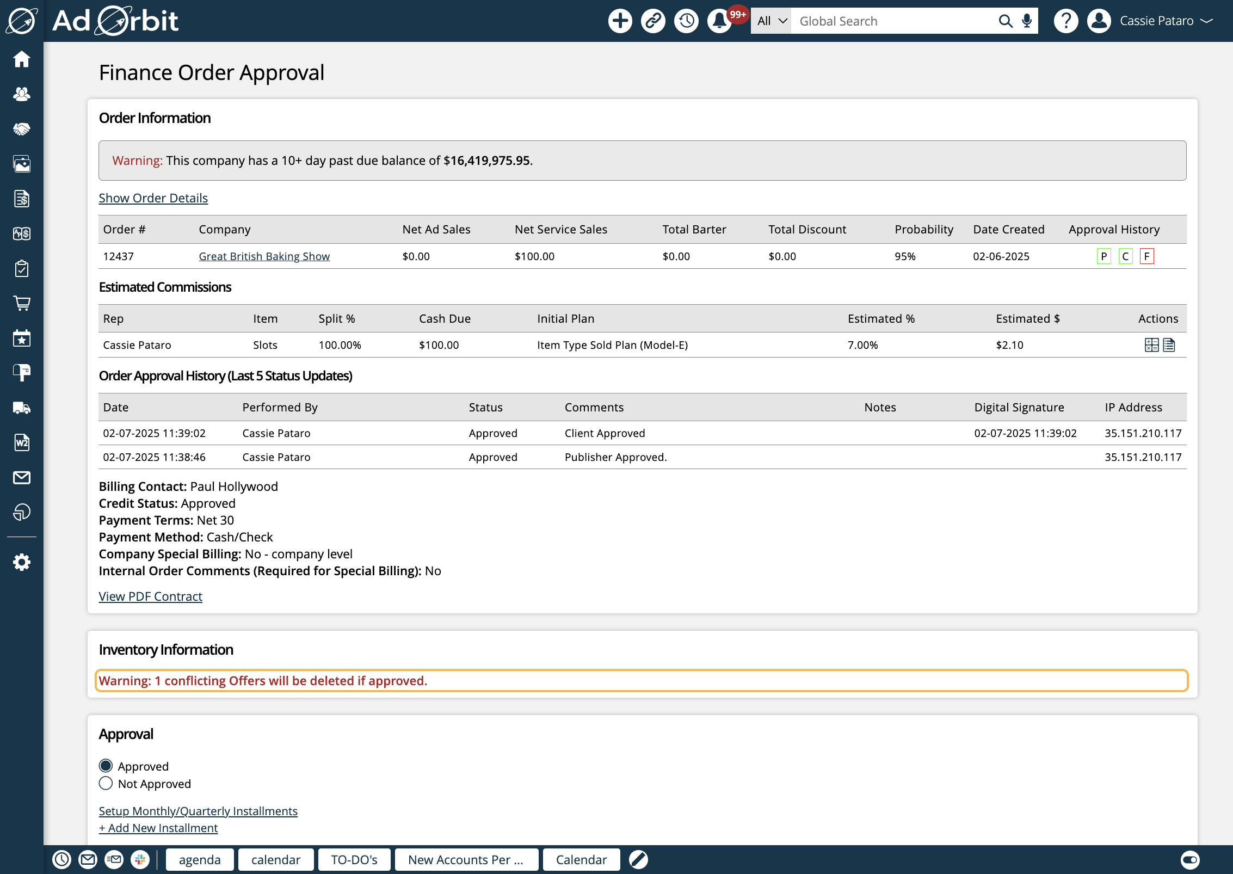The width and height of the screenshot is (1233, 874).
Task: Open the shopping cart sidebar icon
Action: [x=22, y=303]
